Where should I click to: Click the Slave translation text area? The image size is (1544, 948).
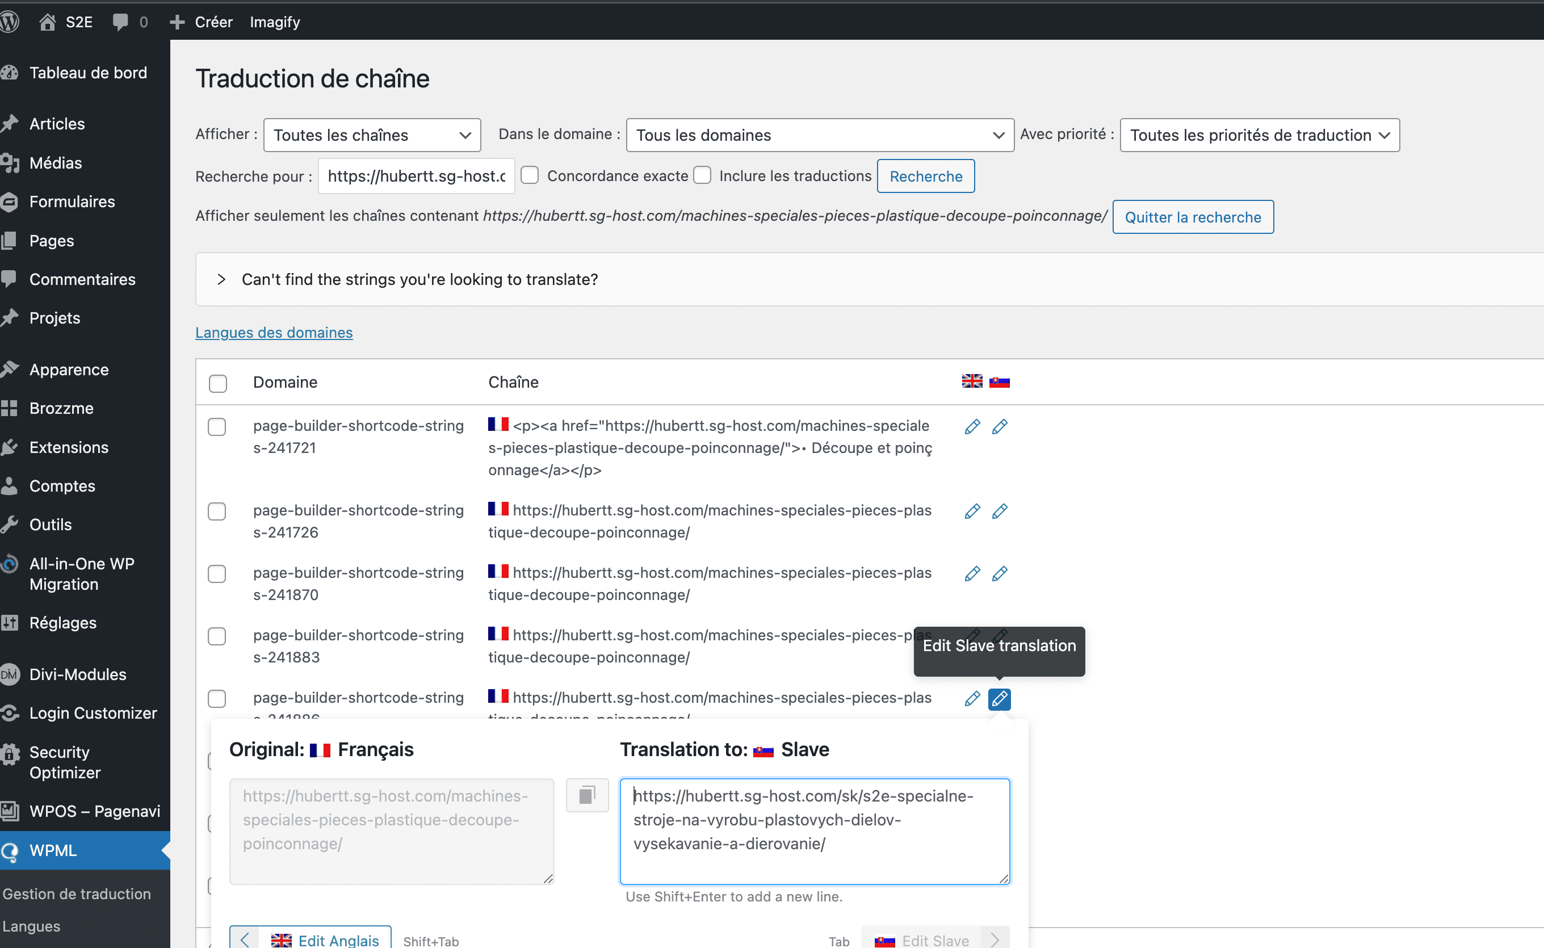[x=815, y=832]
